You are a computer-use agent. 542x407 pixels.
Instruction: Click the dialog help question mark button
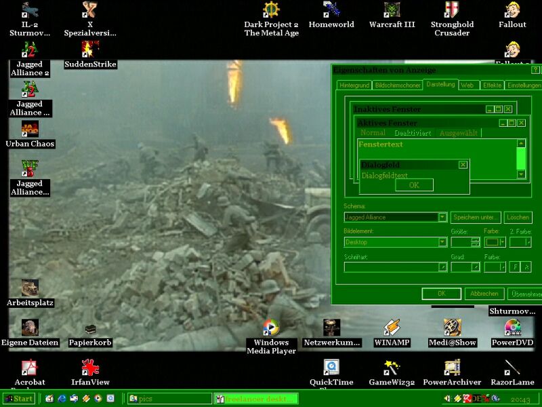click(x=535, y=70)
